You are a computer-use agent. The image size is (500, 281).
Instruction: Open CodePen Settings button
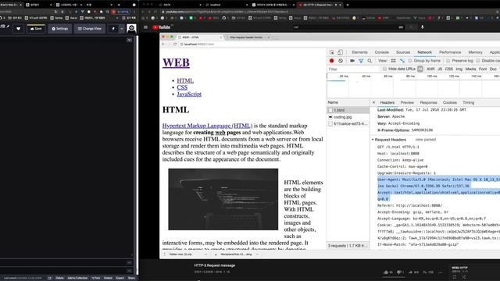point(60,29)
